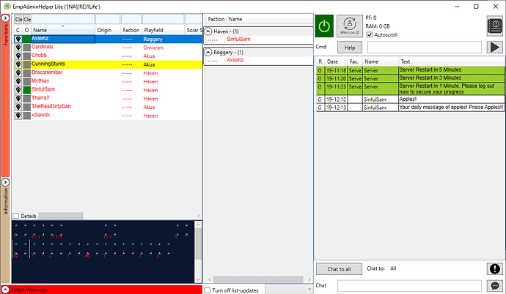Image resolution: width=506 pixels, height=294 pixels.
Task: Click the Date column header in chat log
Action: pyautogui.click(x=336, y=61)
